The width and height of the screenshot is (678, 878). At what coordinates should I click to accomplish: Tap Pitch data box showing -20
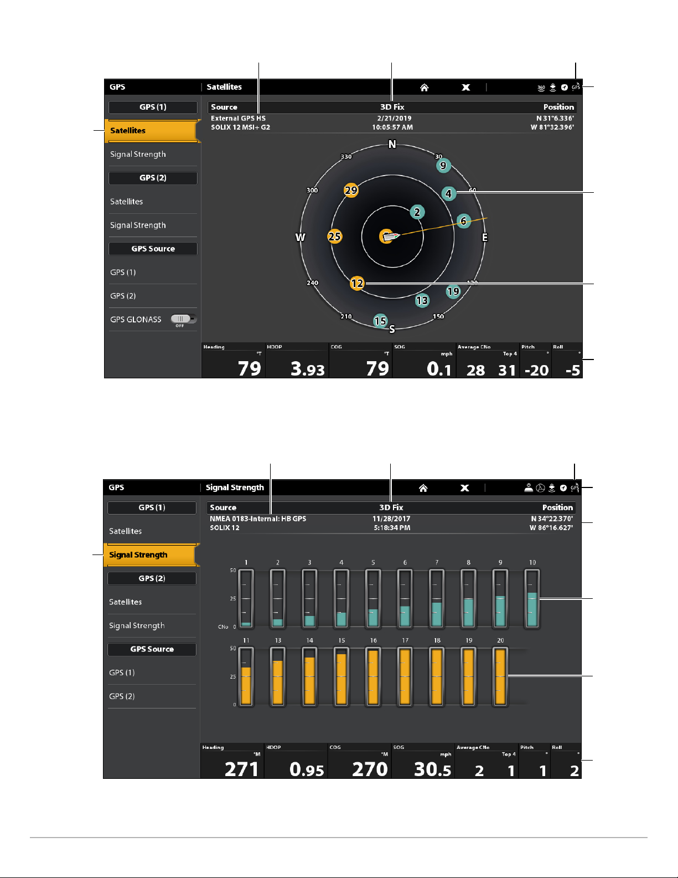click(536, 361)
